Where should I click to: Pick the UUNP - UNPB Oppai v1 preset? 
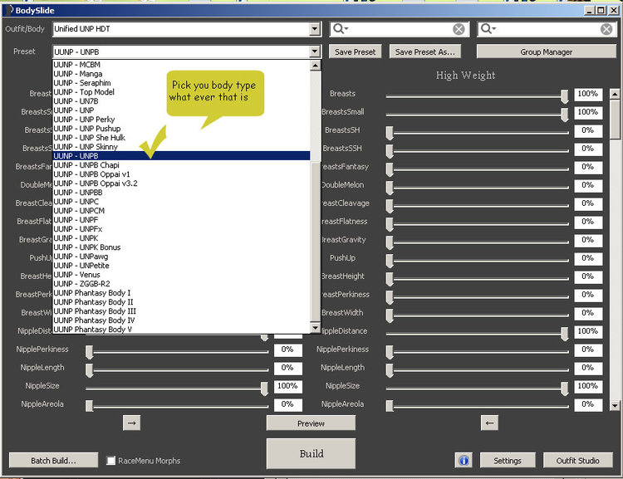pyautogui.click(x=181, y=174)
